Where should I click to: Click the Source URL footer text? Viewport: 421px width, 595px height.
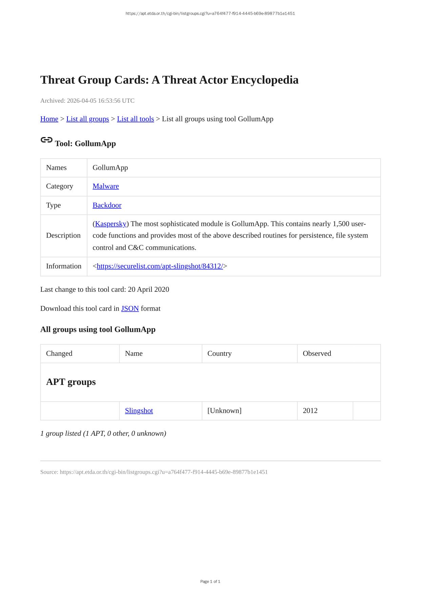pos(154,472)
